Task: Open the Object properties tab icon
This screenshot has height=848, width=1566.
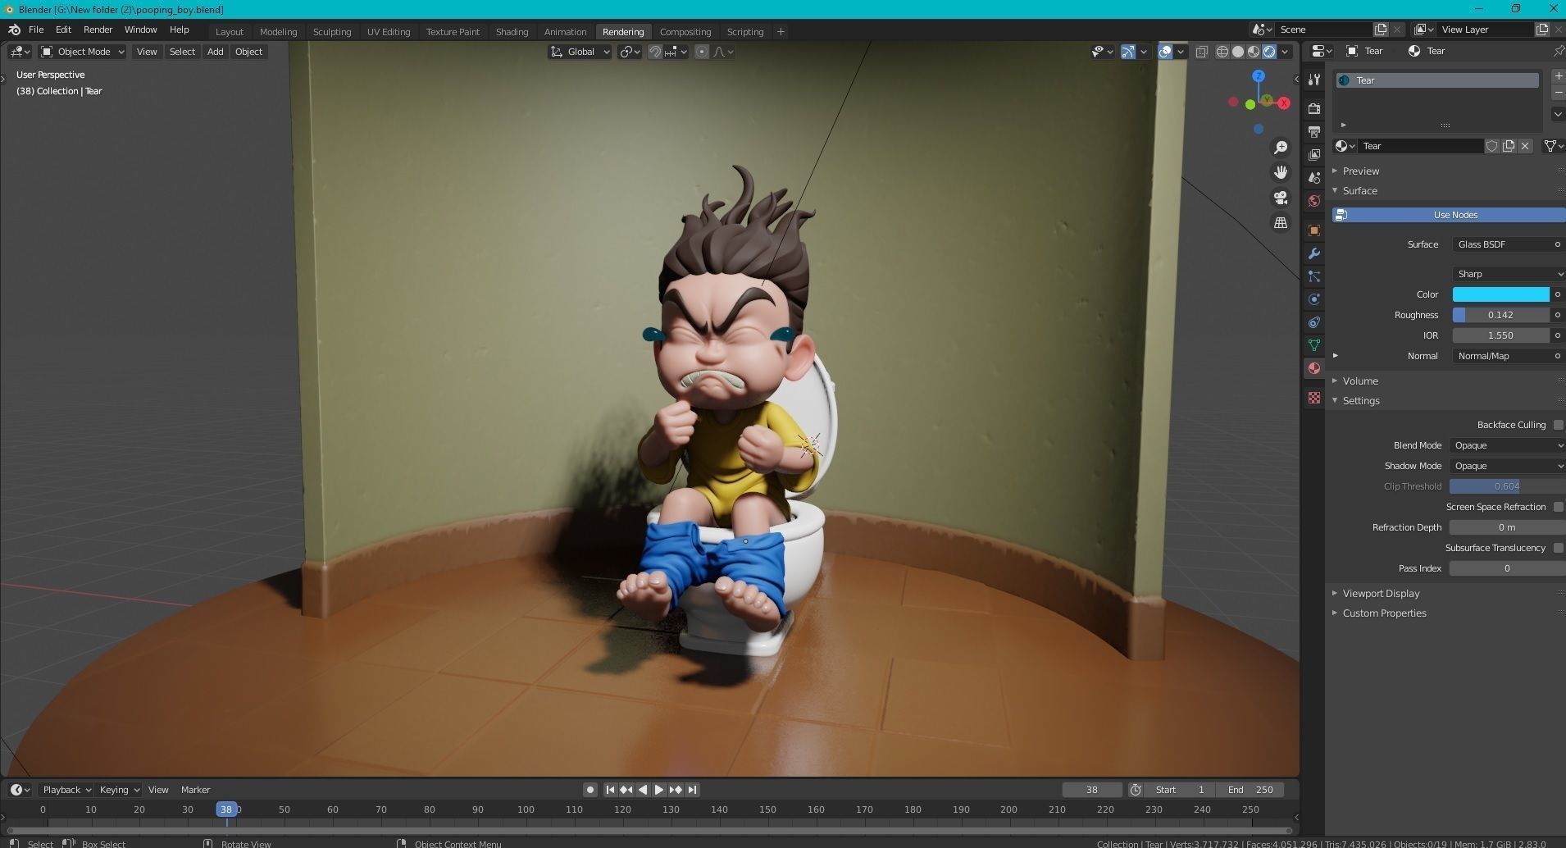Action: pos(1314,230)
